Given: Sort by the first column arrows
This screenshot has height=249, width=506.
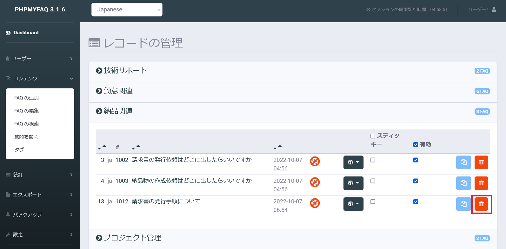Looking at the screenshot, I should click(x=102, y=147).
